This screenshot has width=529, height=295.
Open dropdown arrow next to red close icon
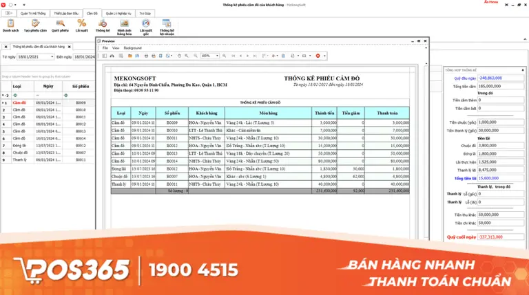tap(324, 56)
